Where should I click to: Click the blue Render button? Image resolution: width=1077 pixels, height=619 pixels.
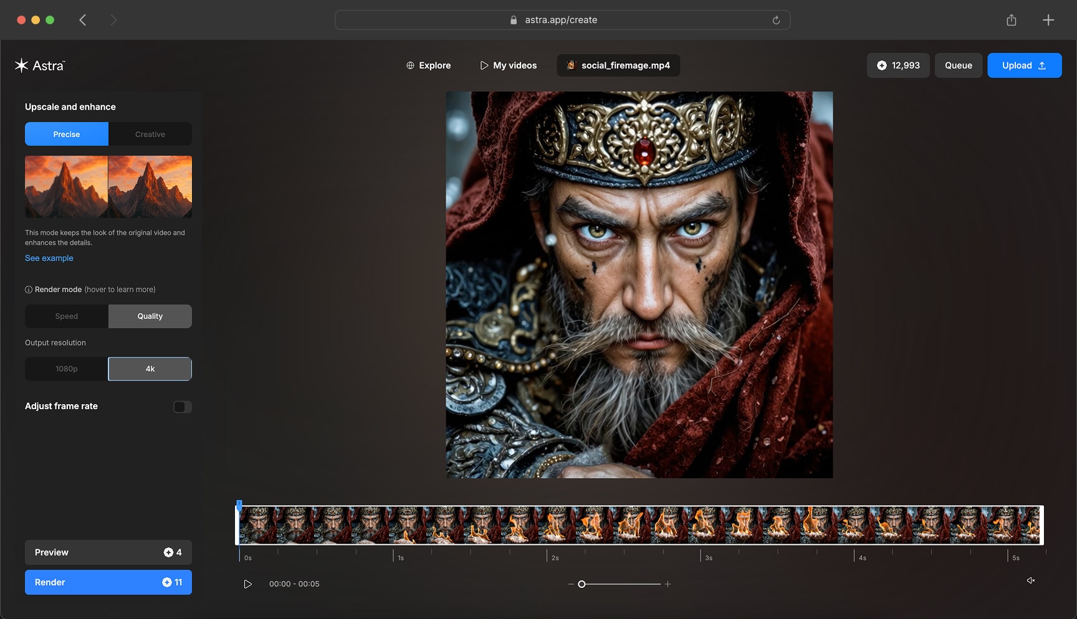pos(108,582)
